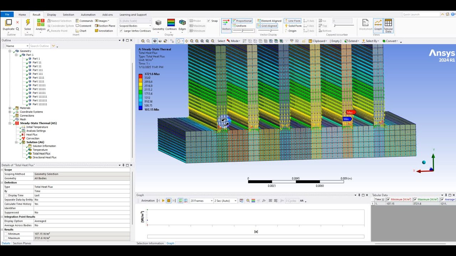Open the File menu
The width and height of the screenshot is (456, 256).
[x=7, y=15]
